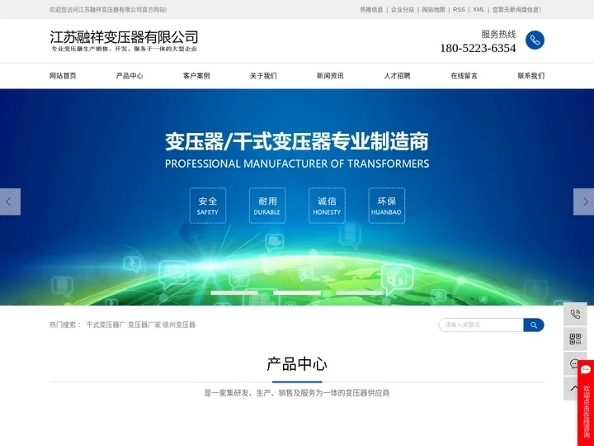Focus the keyword search input field
Screen dimensions: 594x446
(481, 325)
